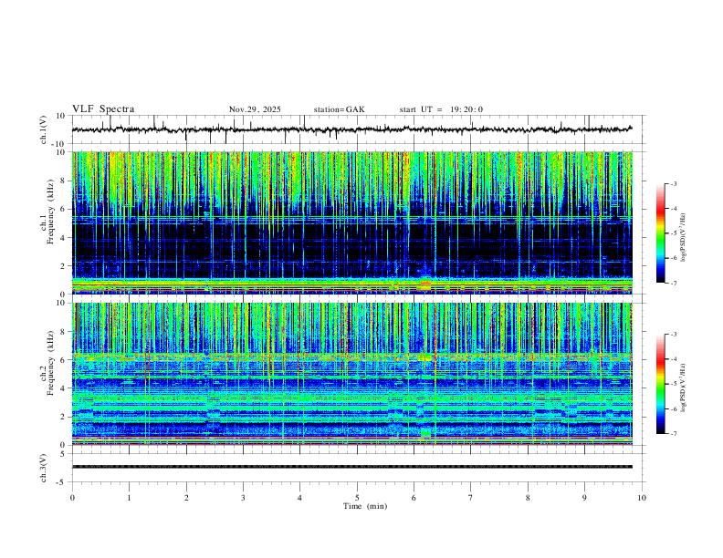Click the ch.3 black signal bar

tap(352, 467)
